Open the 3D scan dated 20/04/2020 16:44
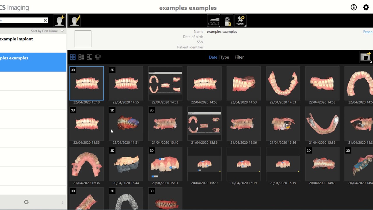This screenshot has height=210, width=373. [x=126, y=164]
